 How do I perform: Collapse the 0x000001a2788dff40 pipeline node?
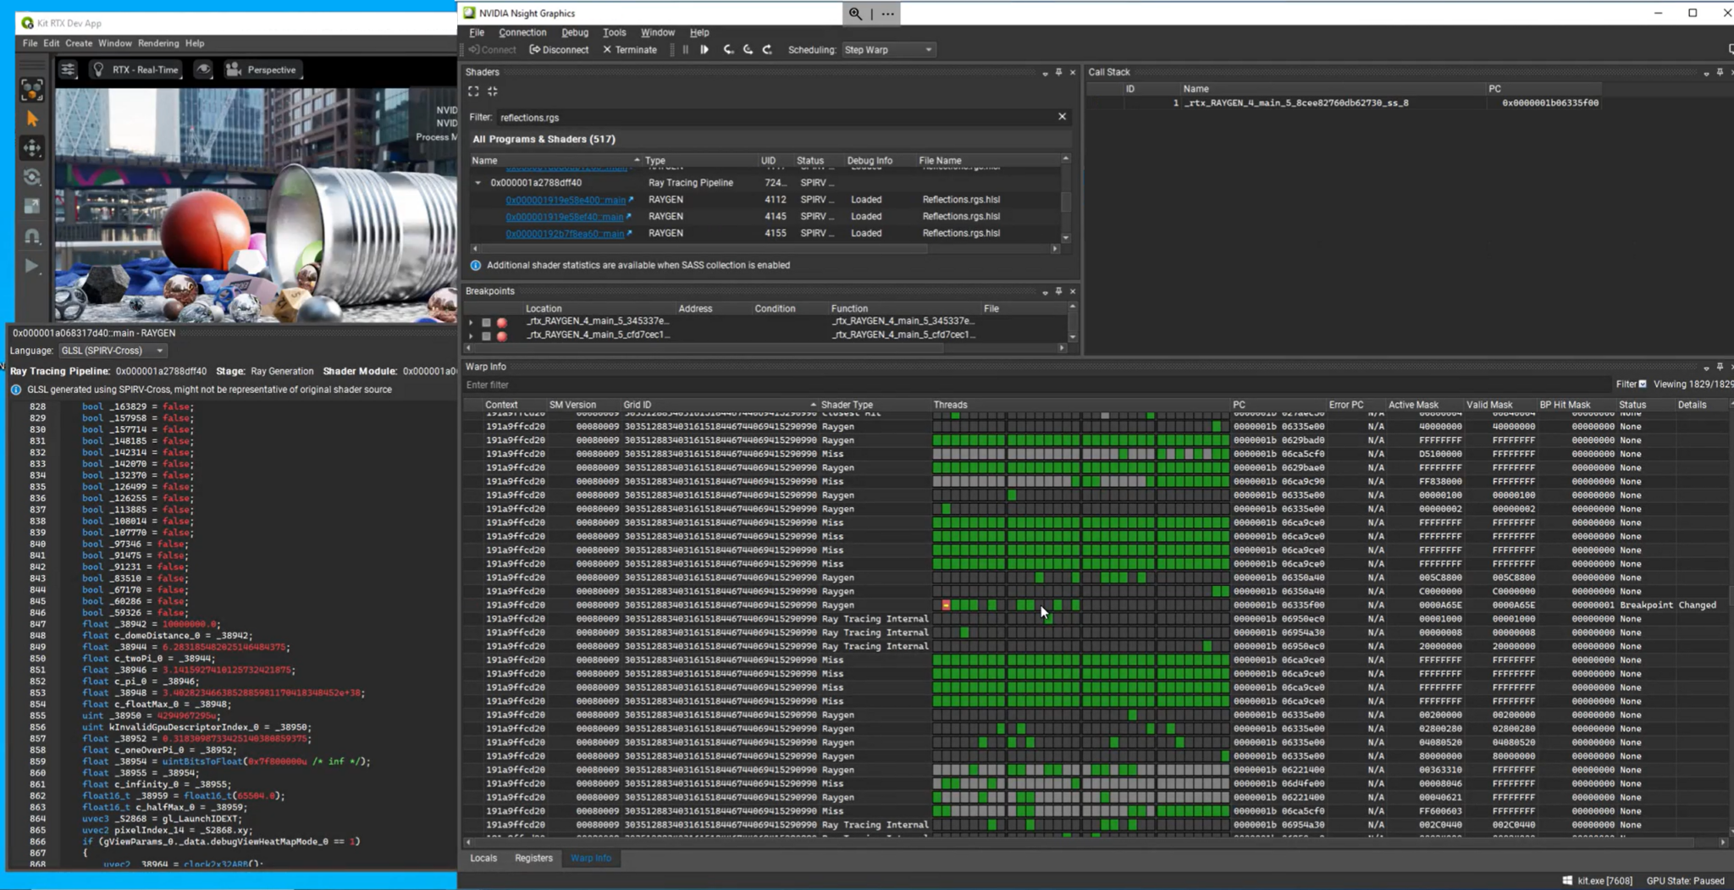click(478, 182)
